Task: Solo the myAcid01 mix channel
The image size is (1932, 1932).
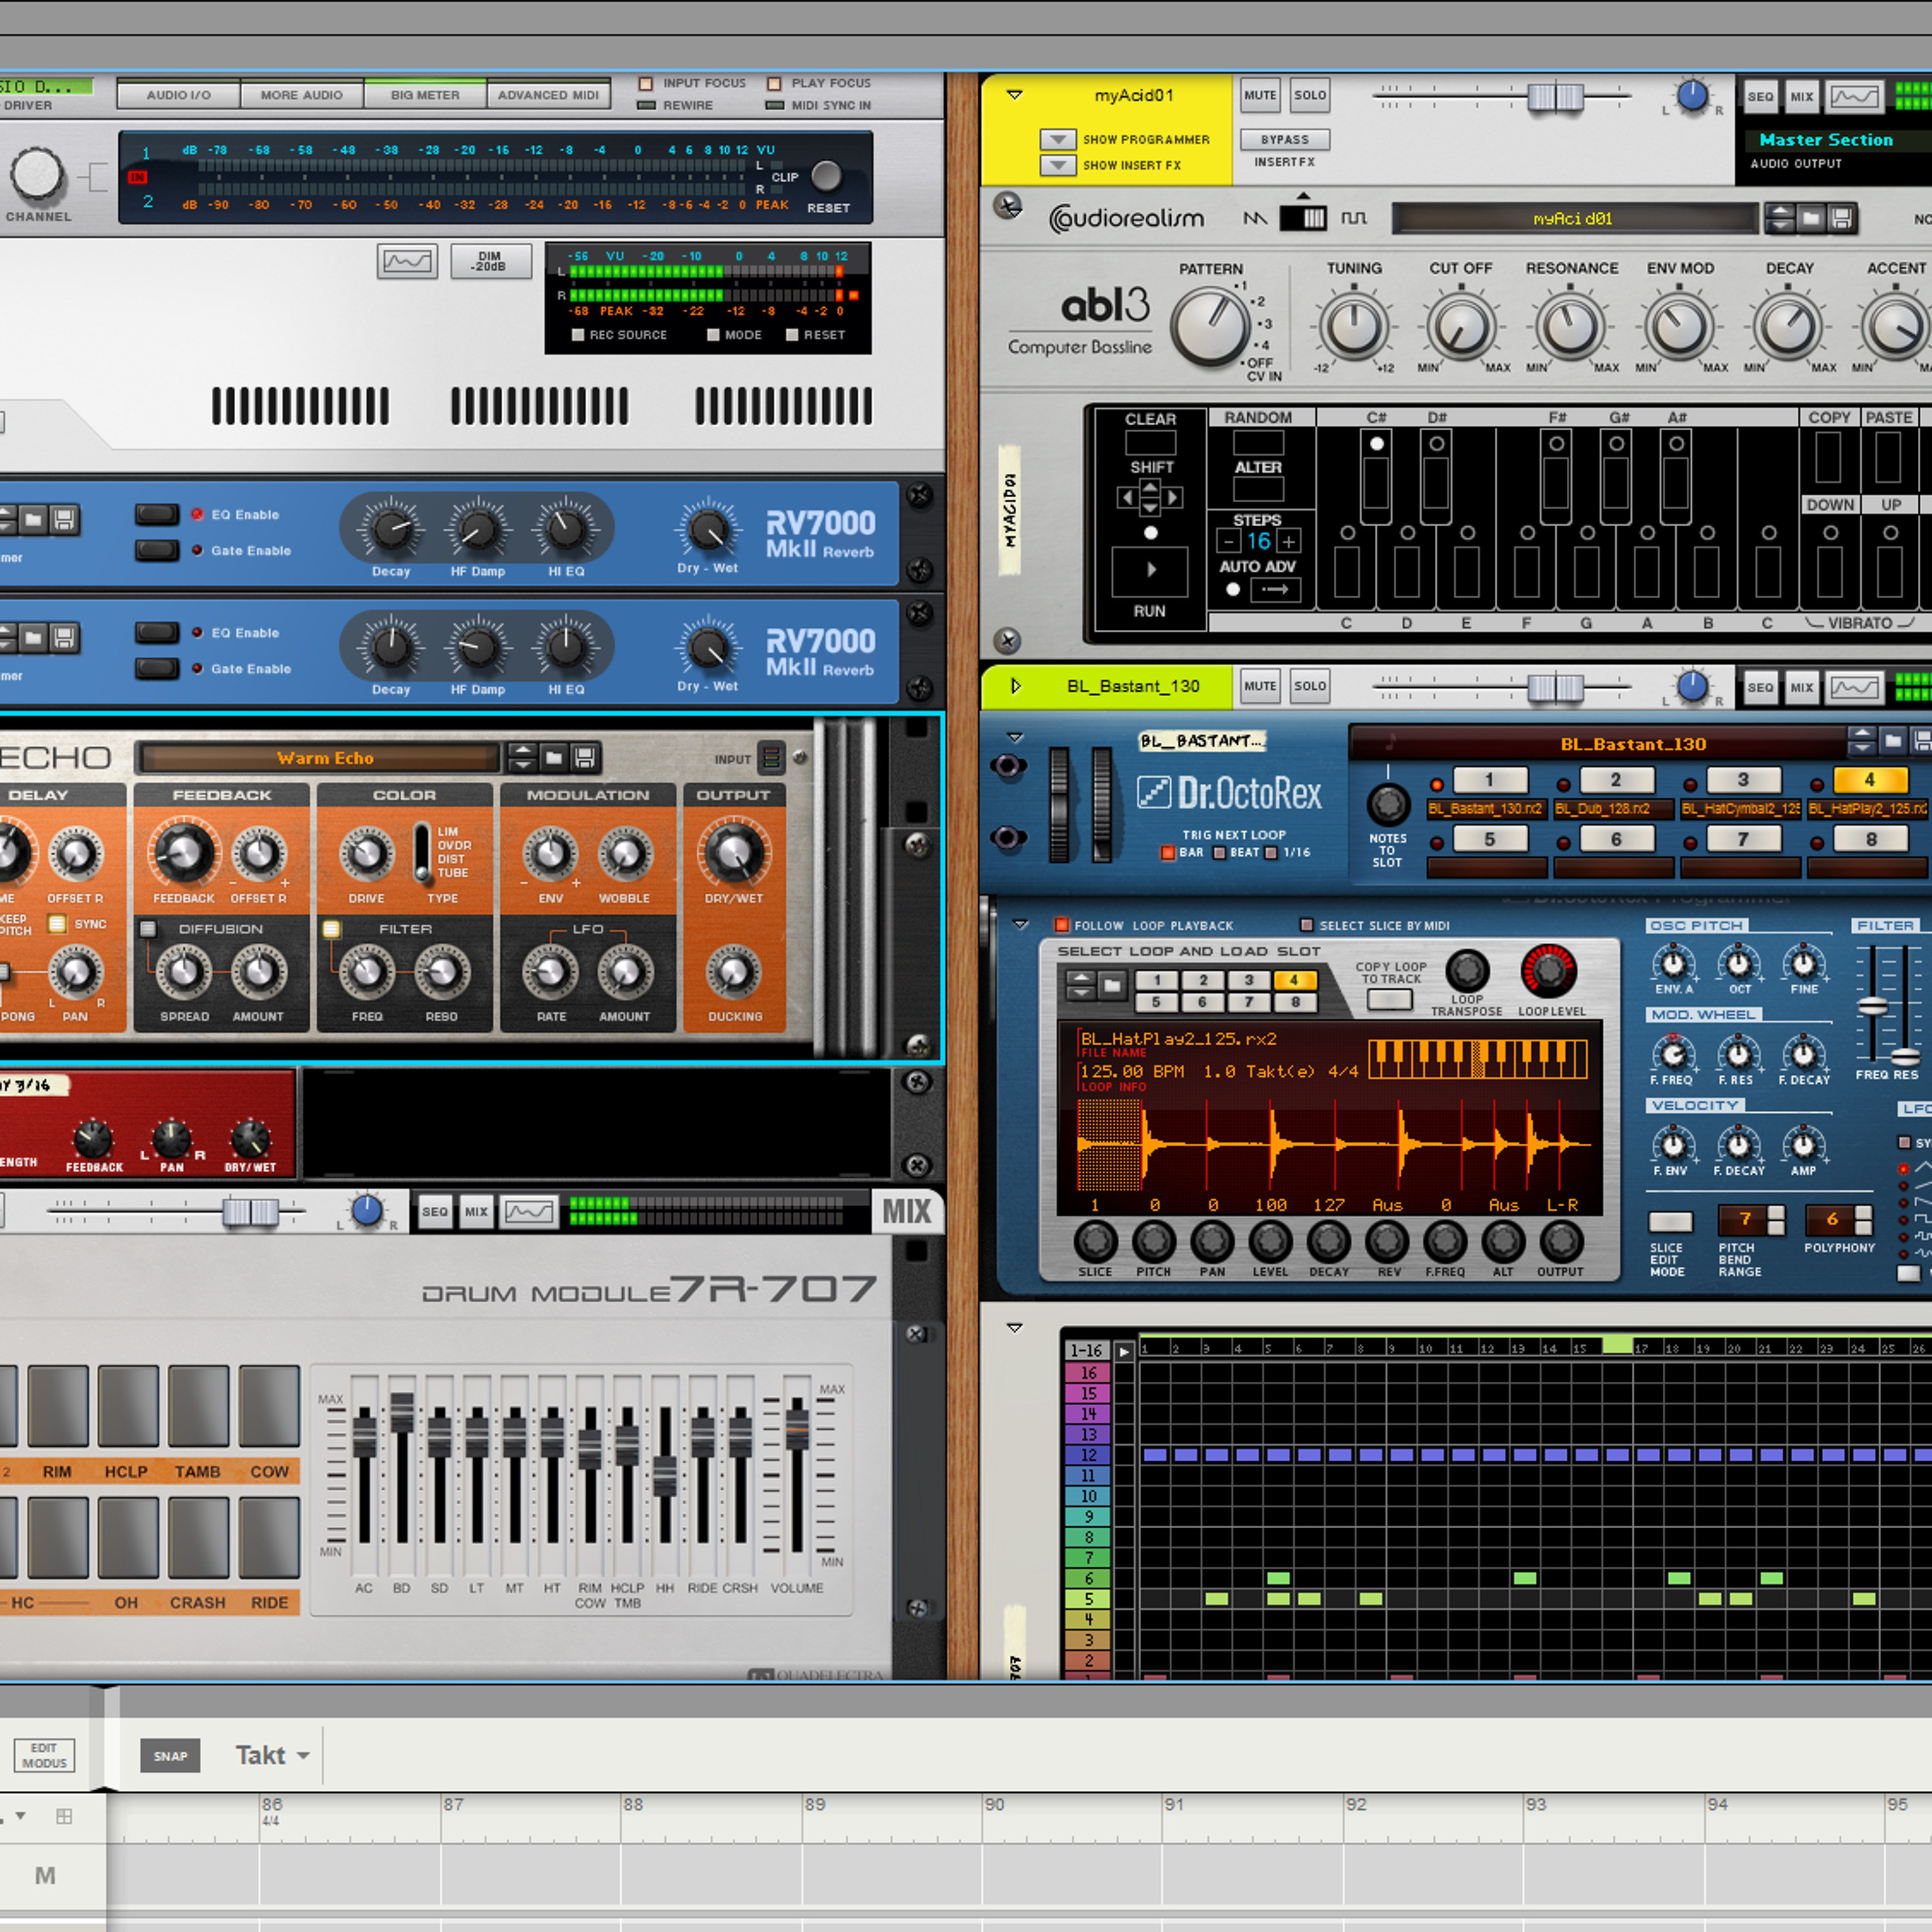Action: click(x=1310, y=96)
